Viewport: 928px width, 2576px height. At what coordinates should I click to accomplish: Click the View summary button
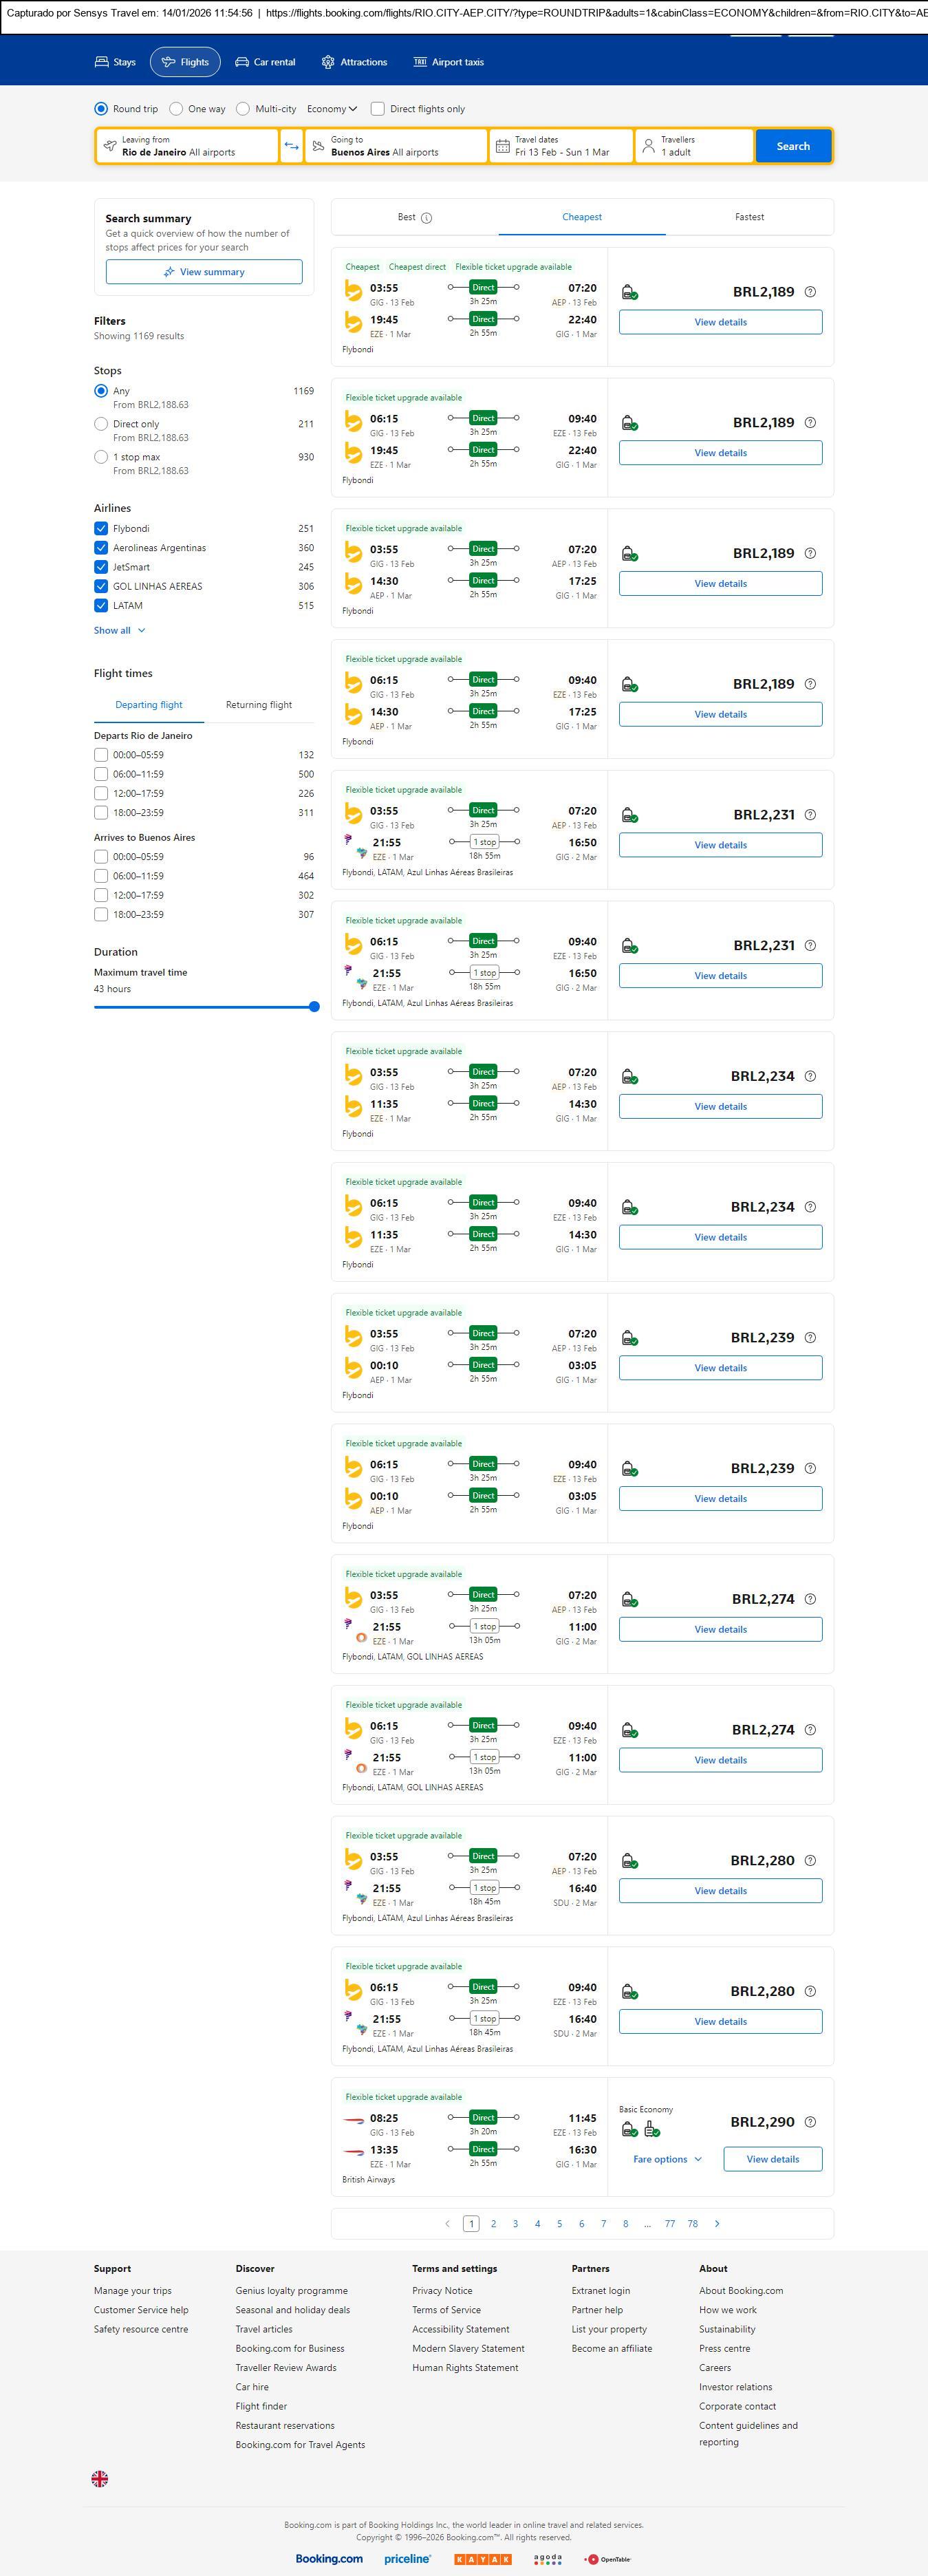(204, 272)
